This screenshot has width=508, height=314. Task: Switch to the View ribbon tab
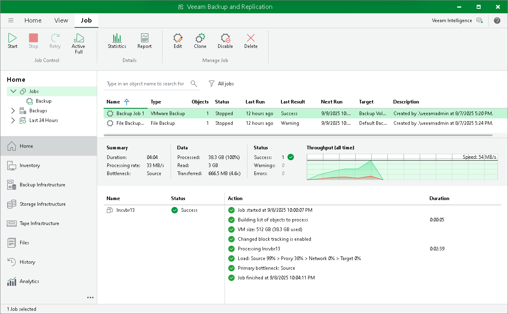(x=61, y=20)
